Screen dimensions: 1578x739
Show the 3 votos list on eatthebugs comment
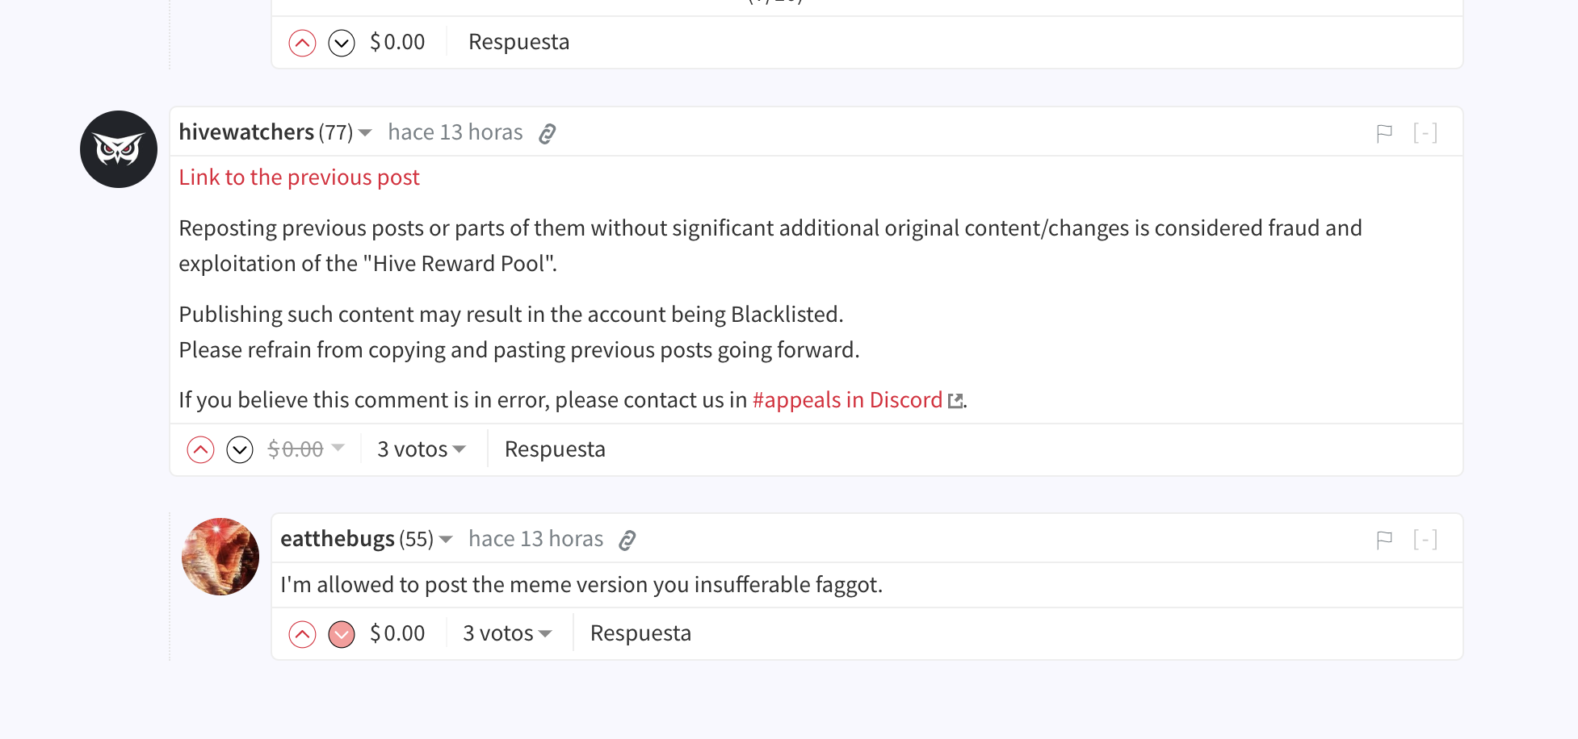pos(507,633)
